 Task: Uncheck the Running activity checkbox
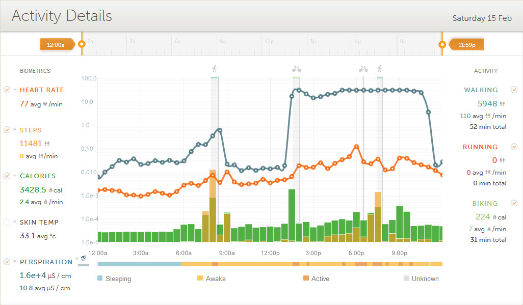pos(514,147)
